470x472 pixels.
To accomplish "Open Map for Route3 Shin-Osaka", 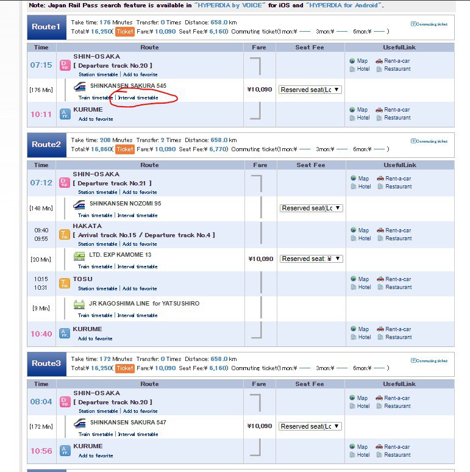I will [358, 398].
